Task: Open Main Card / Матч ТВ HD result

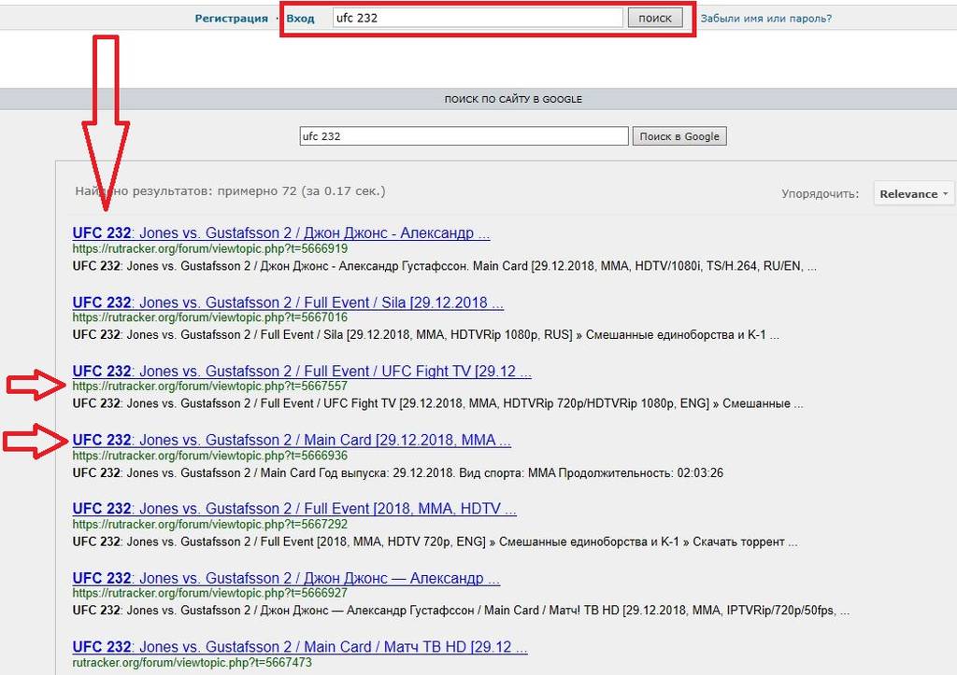Action: (x=300, y=646)
